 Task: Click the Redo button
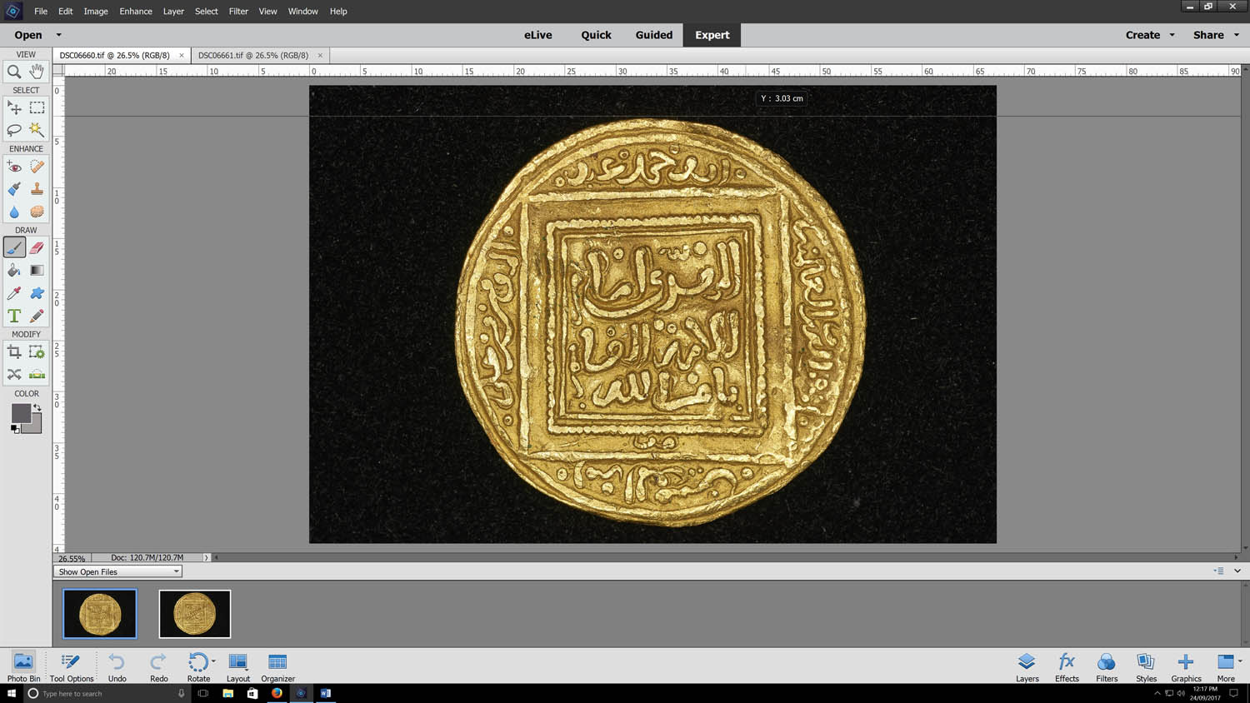point(158,667)
